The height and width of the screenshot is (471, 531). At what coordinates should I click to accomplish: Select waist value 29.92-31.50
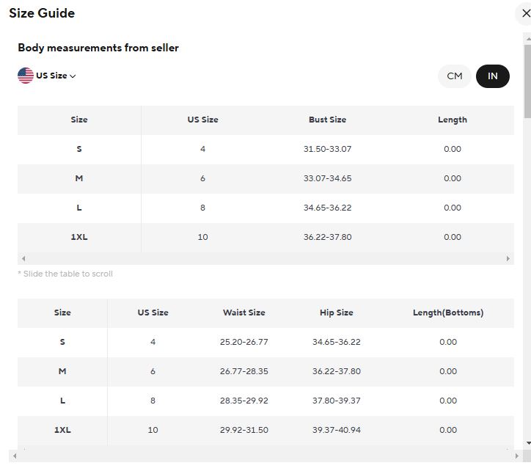pyautogui.click(x=243, y=430)
